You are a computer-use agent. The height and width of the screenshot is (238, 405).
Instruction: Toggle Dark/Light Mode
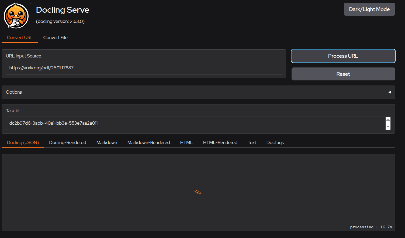tap(369, 9)
